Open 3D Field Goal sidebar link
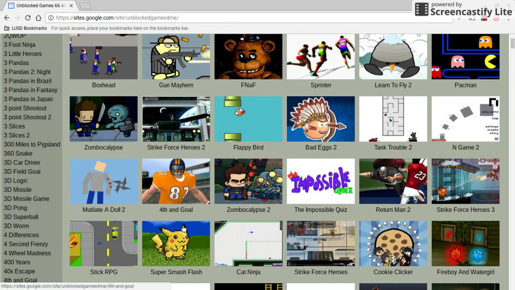This screenshot has height=290, width=515. click(x=22, y=172)
